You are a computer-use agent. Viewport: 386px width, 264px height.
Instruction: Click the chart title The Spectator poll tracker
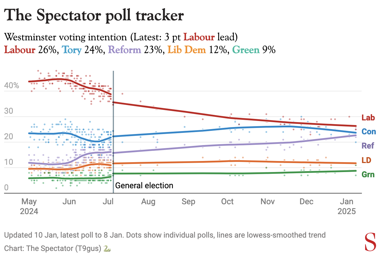click(94, 15)
